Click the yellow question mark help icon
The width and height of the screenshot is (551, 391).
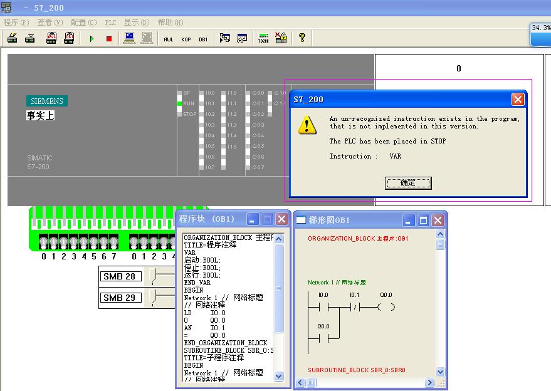click(x=302, y=38)
